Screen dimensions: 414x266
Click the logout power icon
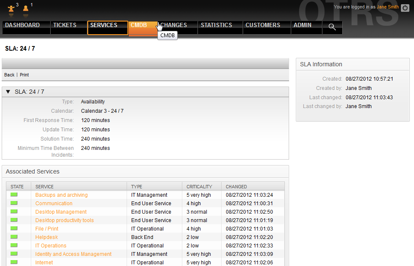(405, 8)
